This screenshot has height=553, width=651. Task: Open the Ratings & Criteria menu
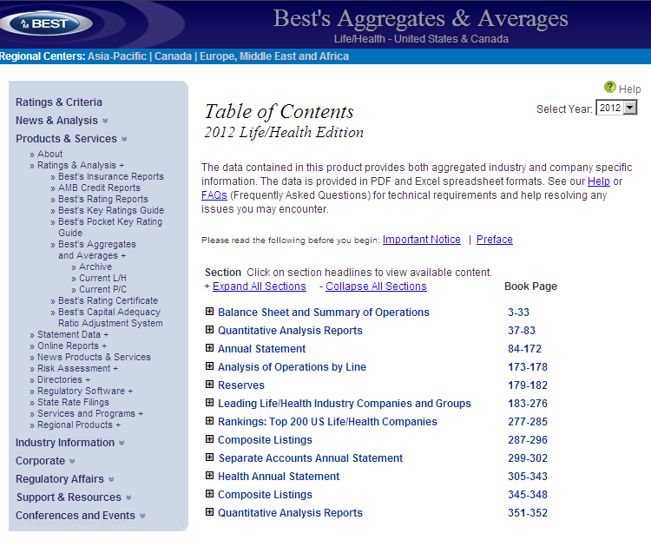(59, 102)
